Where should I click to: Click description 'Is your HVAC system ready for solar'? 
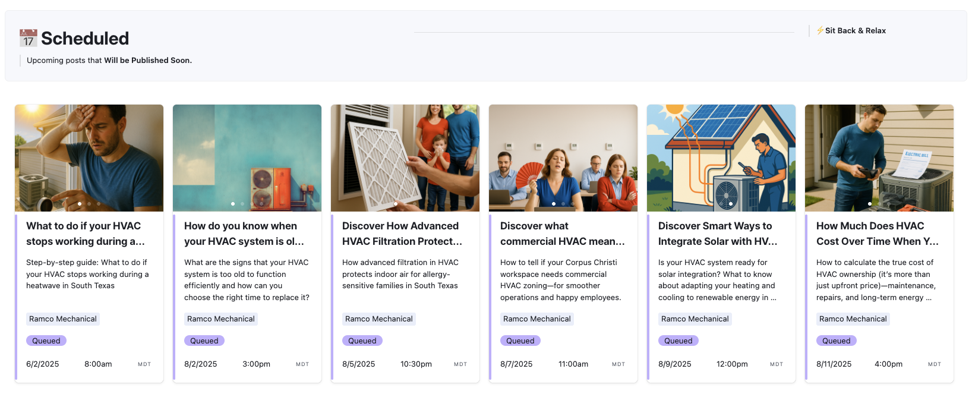click(x=718, y=280)
